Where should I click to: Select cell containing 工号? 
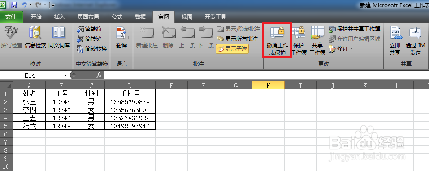click(x=61, y=93)
